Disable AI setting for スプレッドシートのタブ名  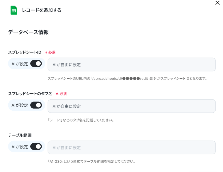click(36, 105)
